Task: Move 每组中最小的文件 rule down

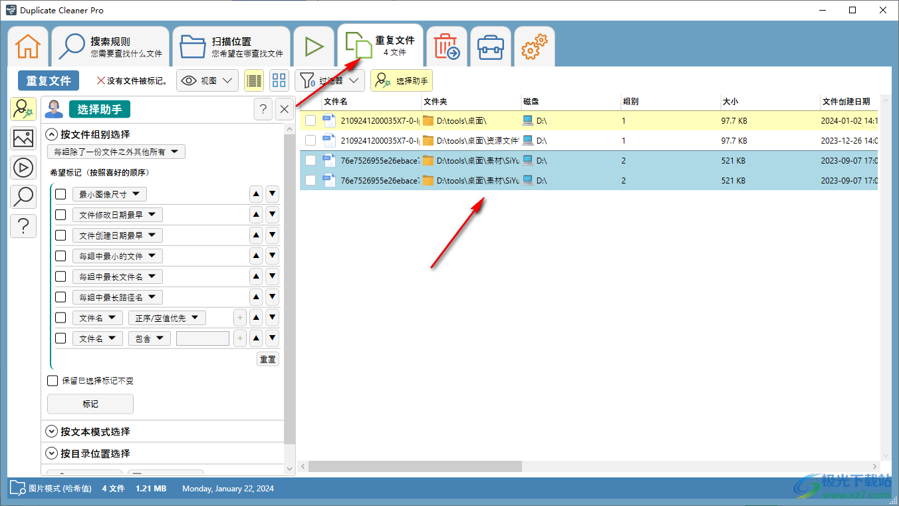Action: tap(272, 256)
